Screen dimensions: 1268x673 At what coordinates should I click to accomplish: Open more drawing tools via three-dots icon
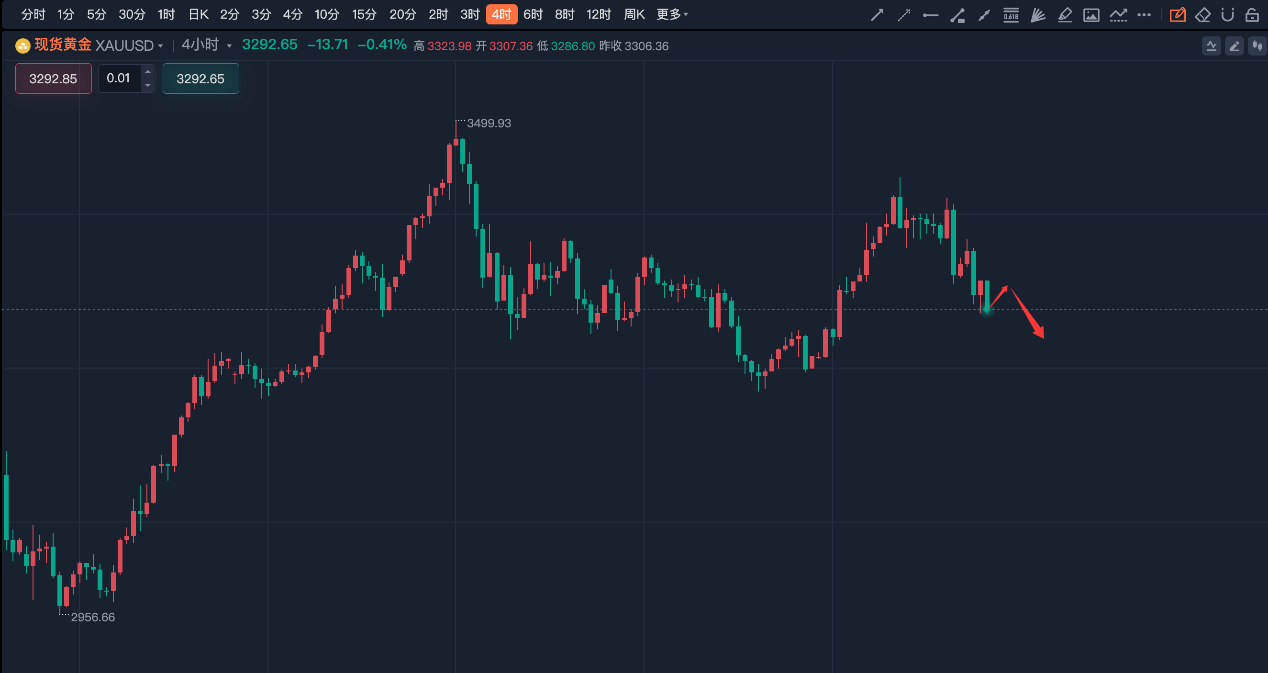coord(1144,15)
